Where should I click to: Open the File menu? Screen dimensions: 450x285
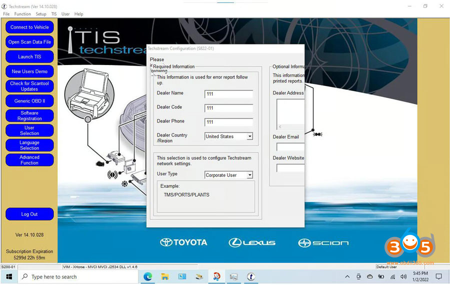6,14
